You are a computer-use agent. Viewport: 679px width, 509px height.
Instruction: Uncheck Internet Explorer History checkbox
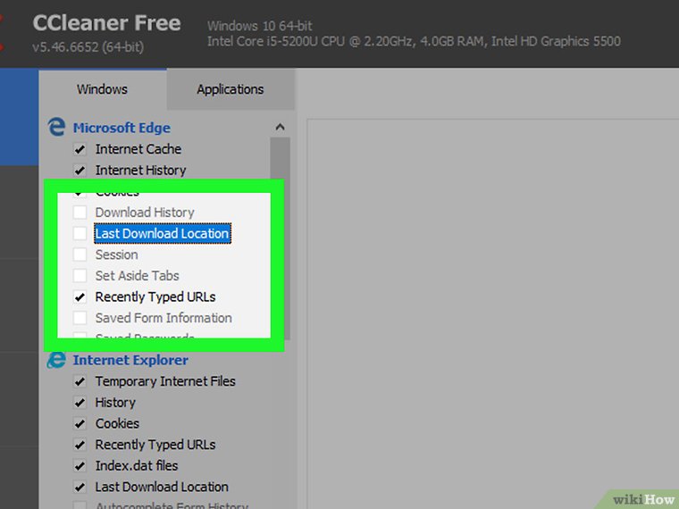(80, 403)
